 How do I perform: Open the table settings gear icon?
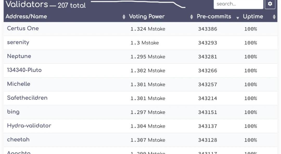point(270,4)
